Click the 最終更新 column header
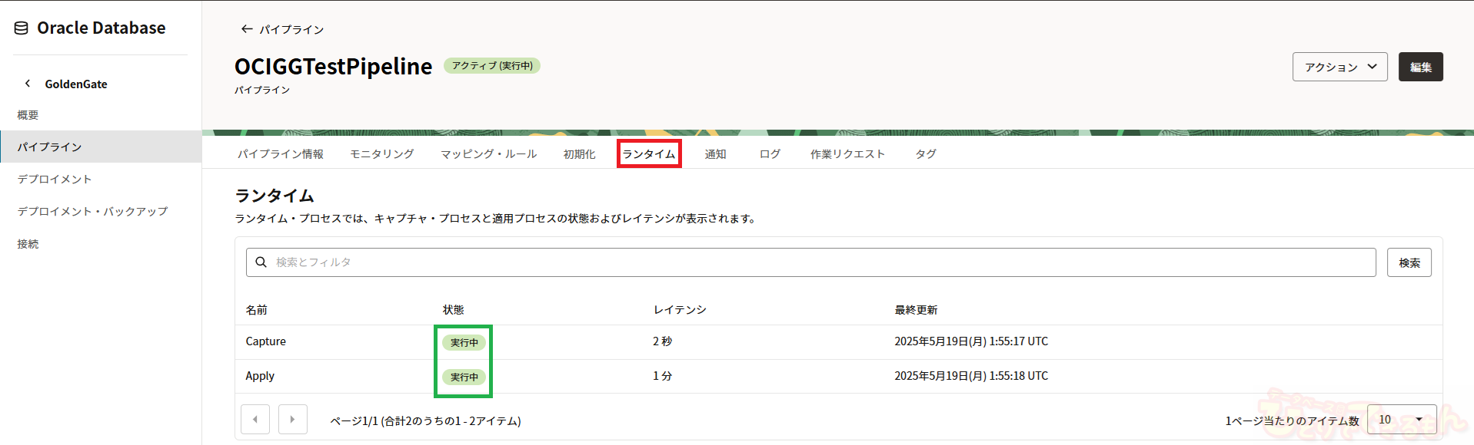Screen dimensions: 1474x445 tap(916, 310)
